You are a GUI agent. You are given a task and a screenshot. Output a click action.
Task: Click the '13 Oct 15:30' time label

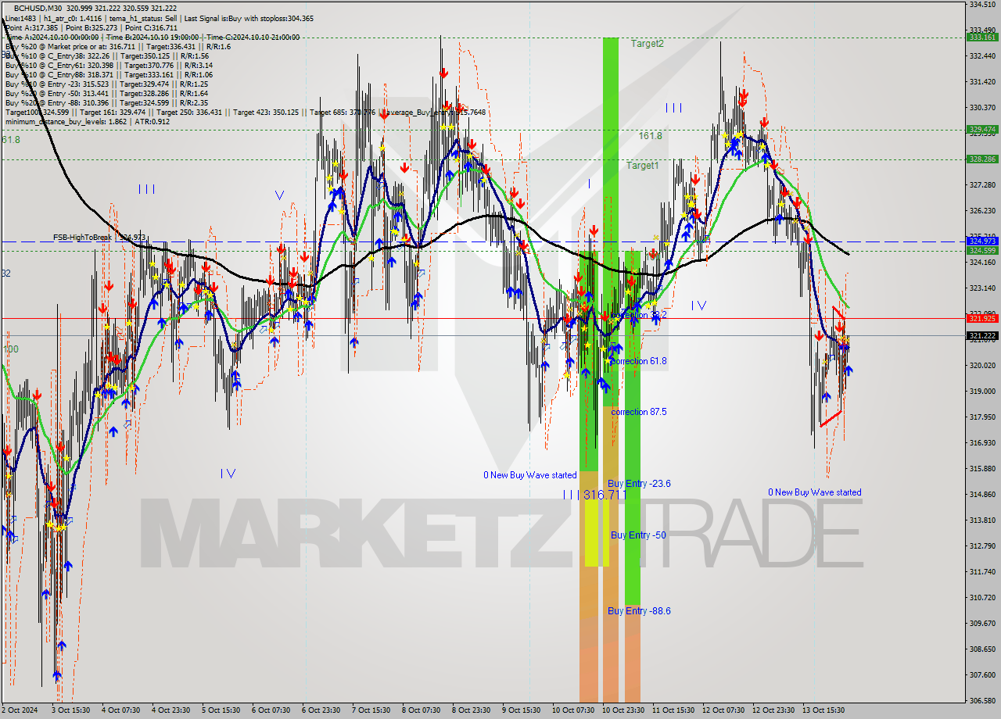click(x=823, y=710)
